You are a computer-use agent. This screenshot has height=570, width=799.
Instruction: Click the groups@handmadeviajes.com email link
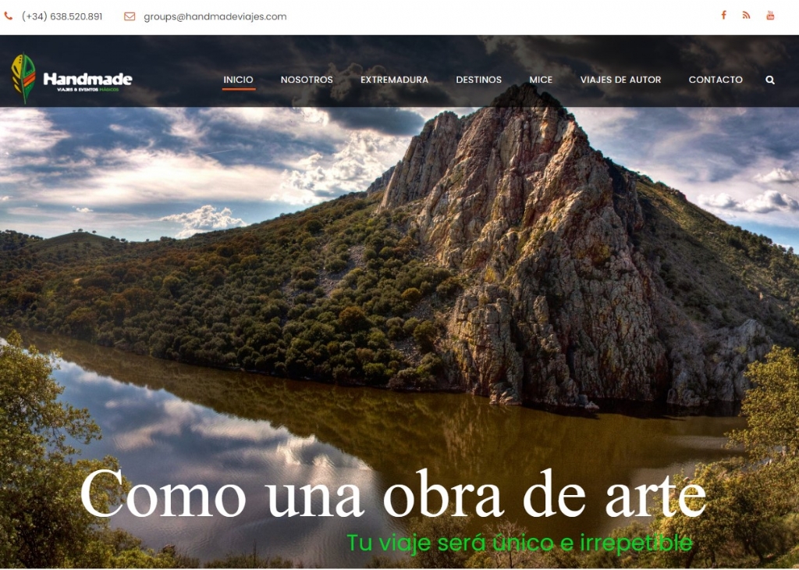[x=215, y=16]
